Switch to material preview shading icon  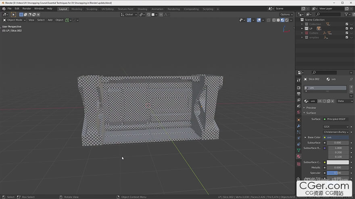point(282,20)
